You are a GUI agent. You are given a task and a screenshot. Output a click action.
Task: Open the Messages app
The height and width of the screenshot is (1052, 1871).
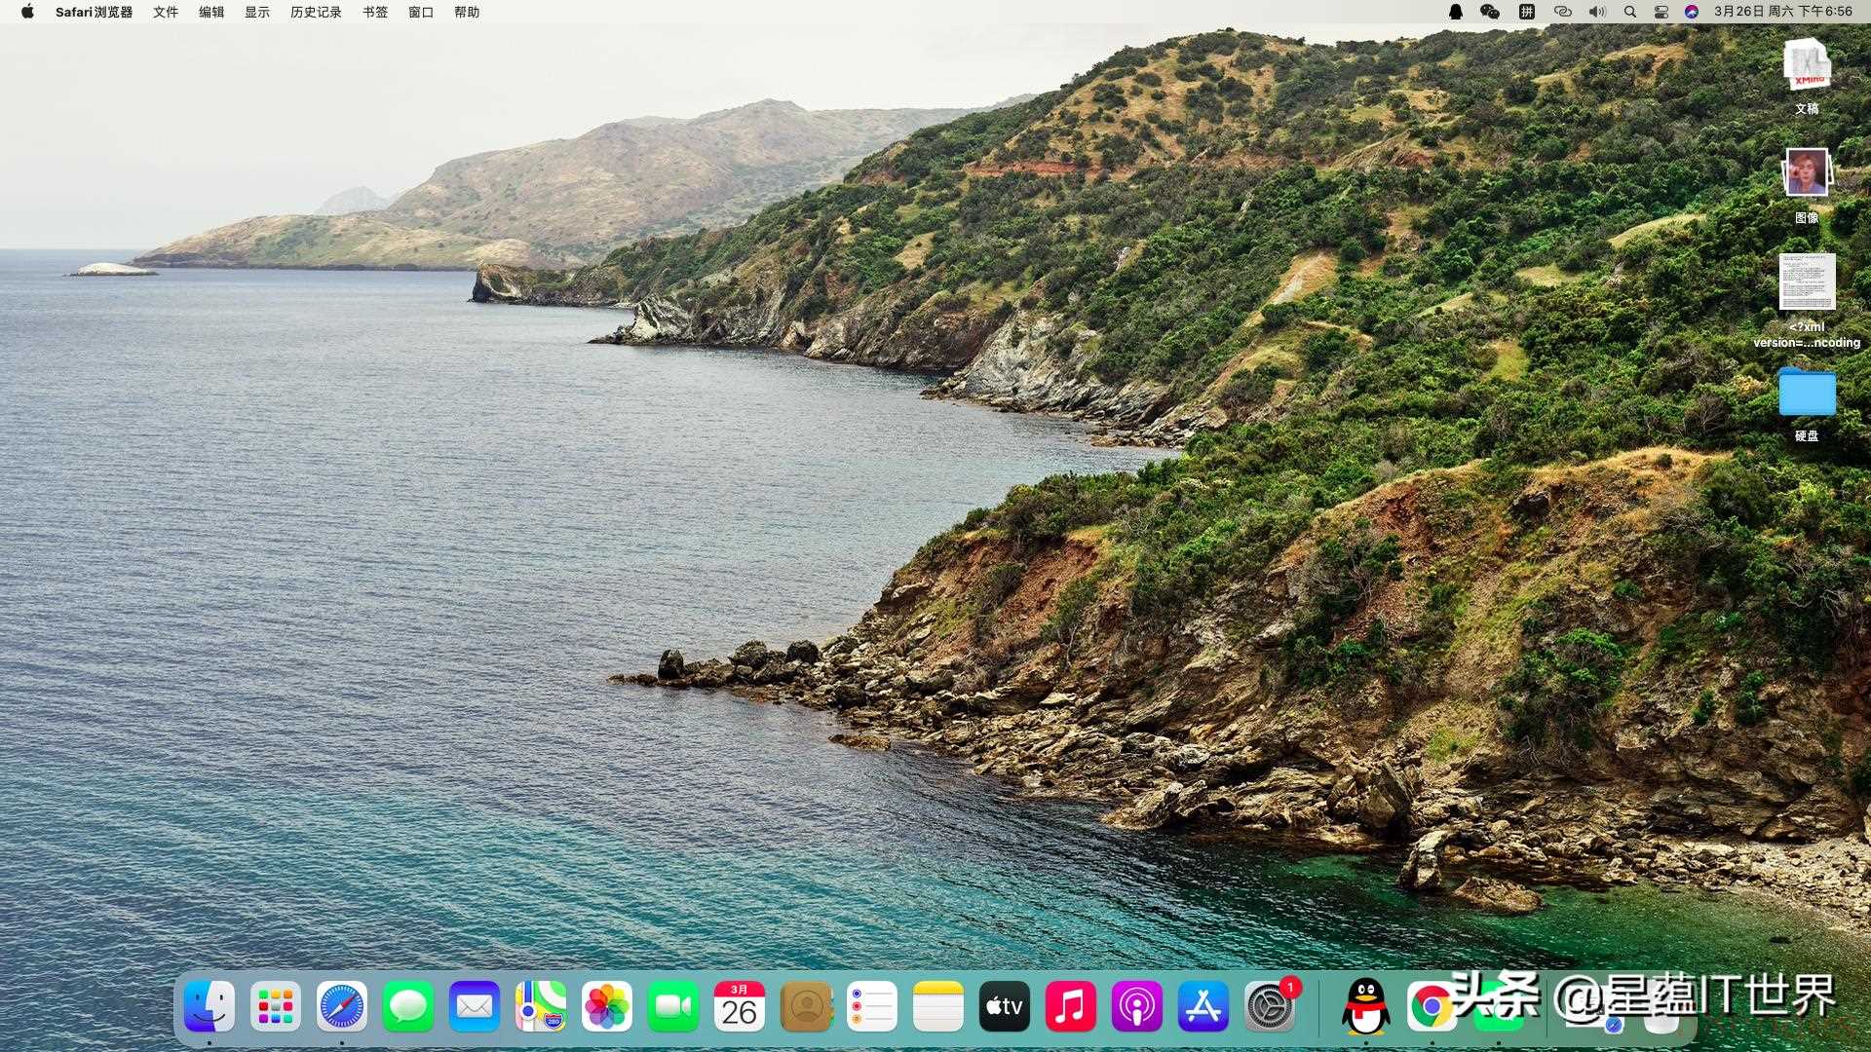(x=408, y=1006)
